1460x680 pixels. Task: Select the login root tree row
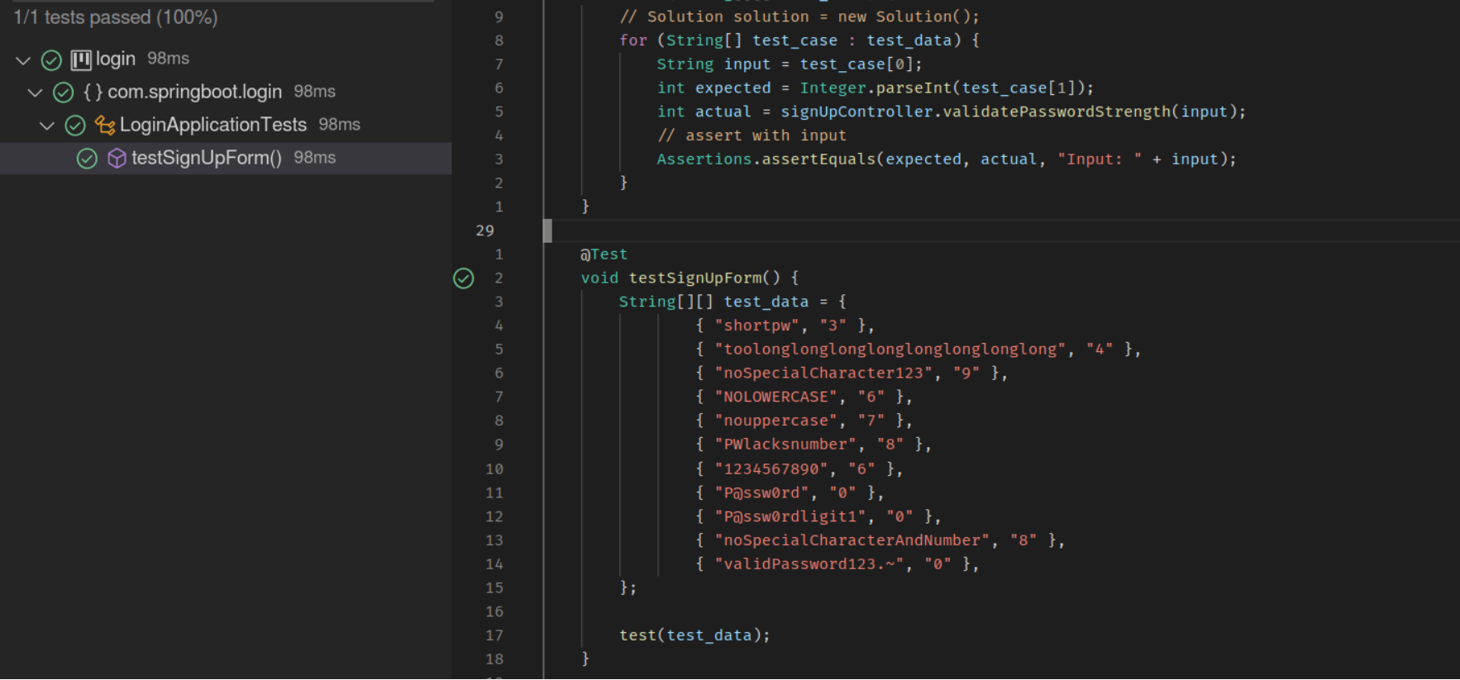[226, 59]
